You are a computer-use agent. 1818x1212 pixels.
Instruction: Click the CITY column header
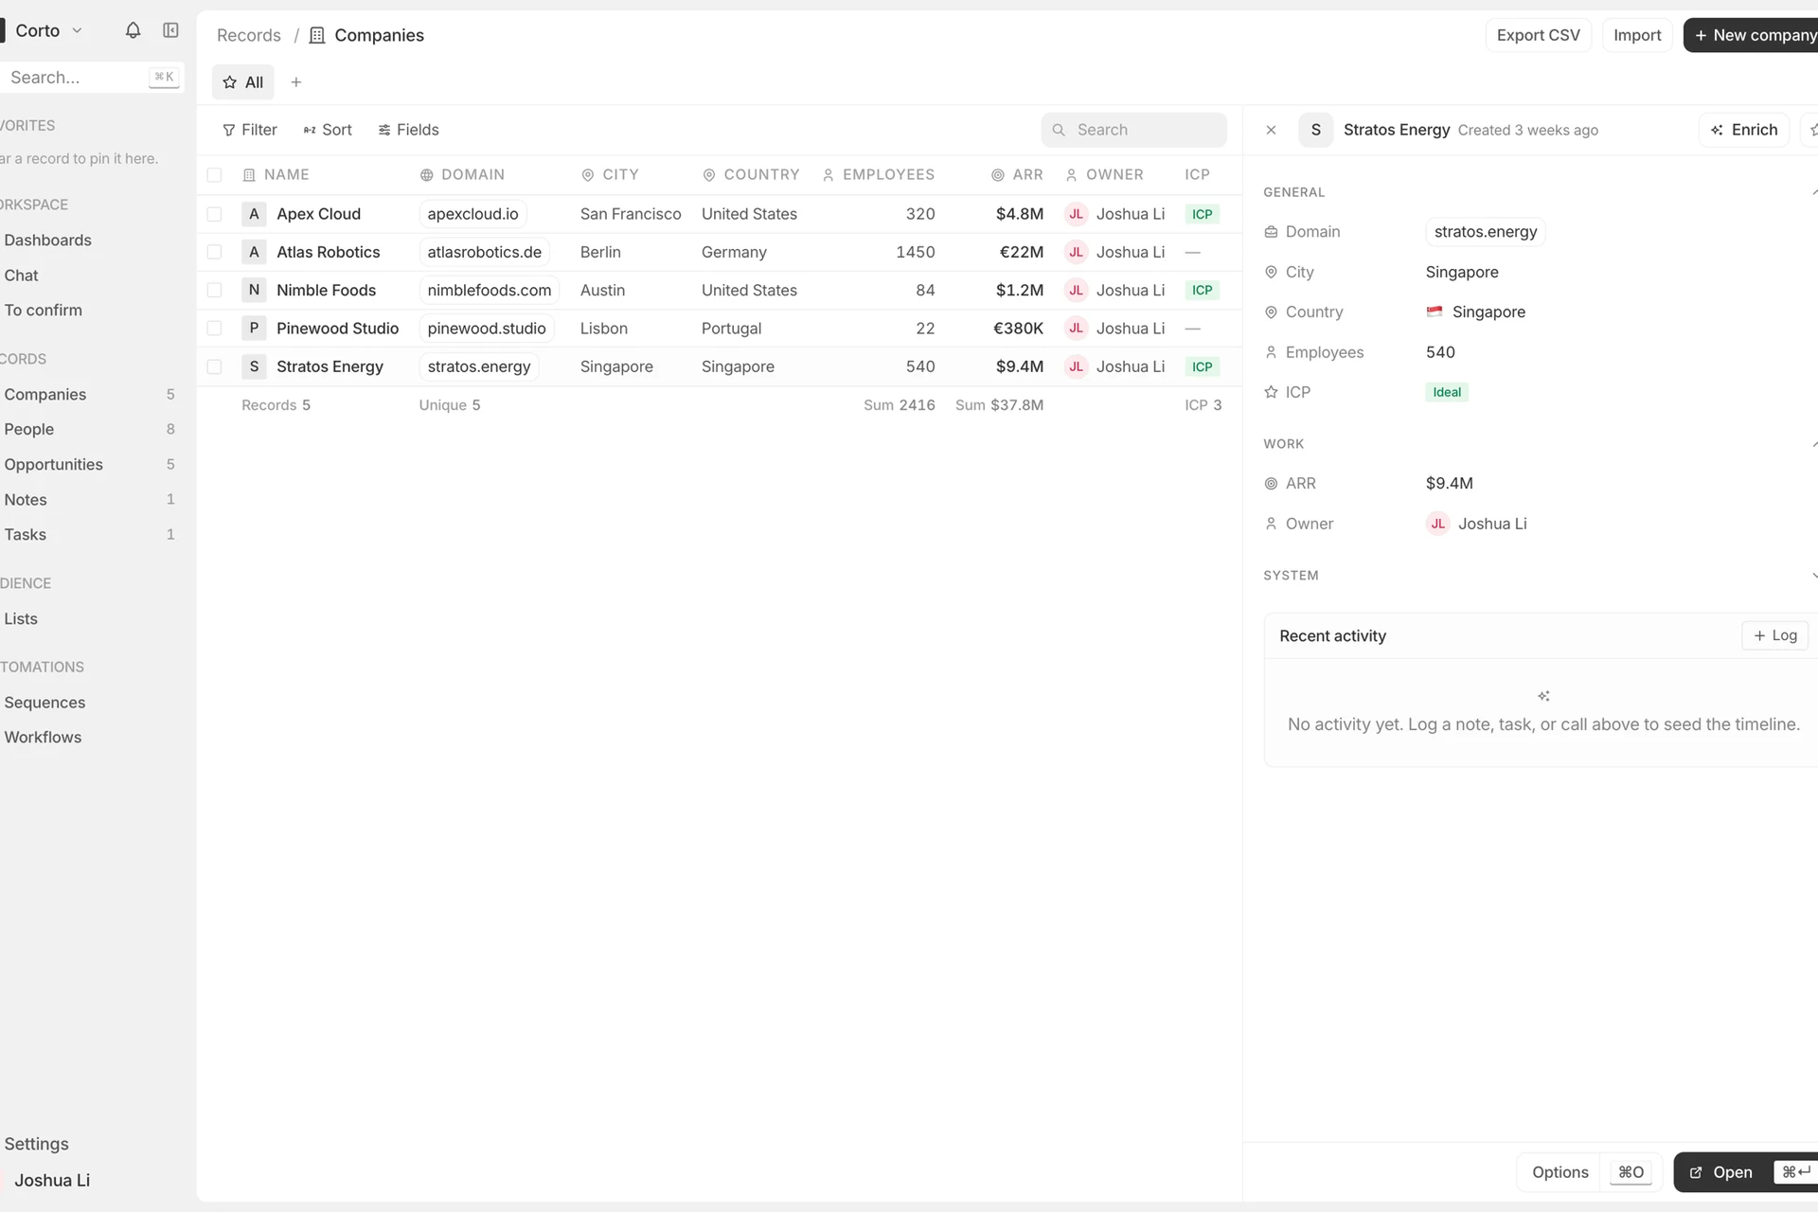[x=610, y=175]
